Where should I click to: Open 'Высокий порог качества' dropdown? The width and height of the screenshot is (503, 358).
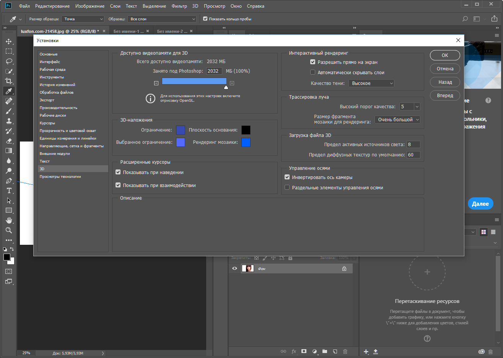410,107
